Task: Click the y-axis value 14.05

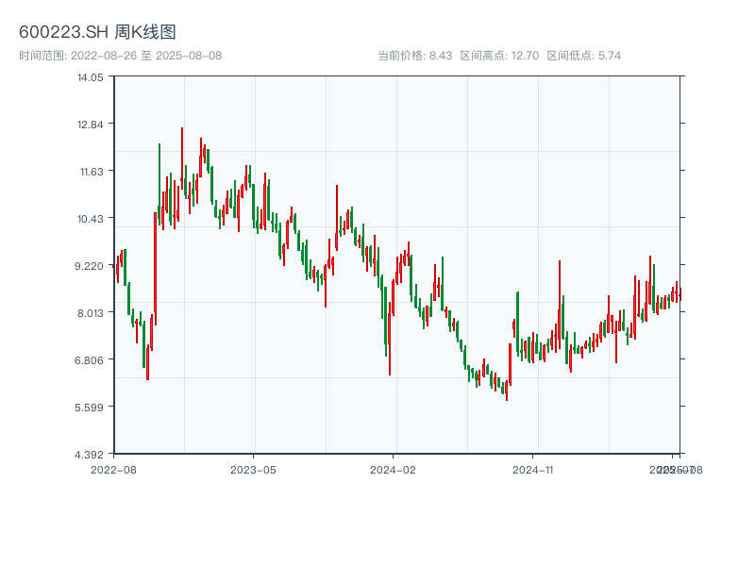Action: pyautogui.click(x=90, y=77)
